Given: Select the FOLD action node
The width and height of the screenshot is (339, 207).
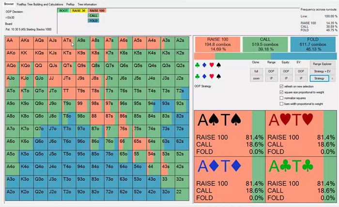Looking at the screenshot, I should tap(93, 20).
